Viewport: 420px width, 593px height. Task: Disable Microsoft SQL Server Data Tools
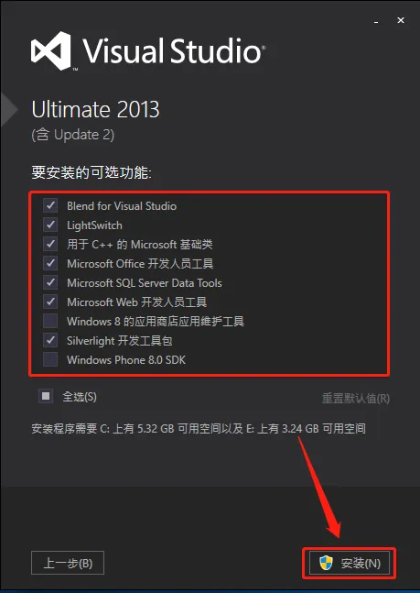tap(50, 282)
